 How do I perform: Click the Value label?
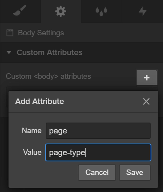click(x=33, y=152)
